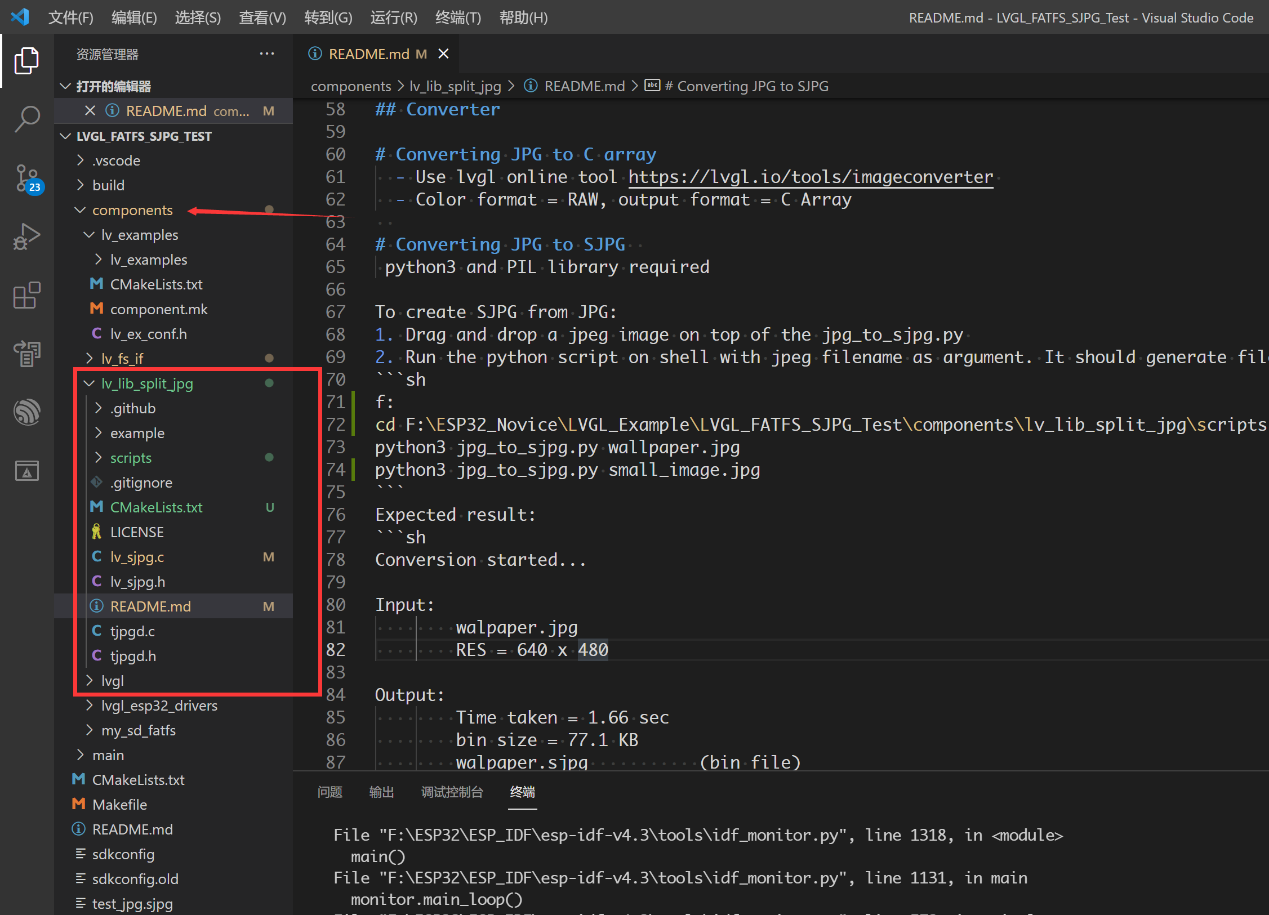Image resolution: width=1269 pixels, height=915 pixels.
Task: Open the Explorer view in the activity bar
Action: click(26, 60)
